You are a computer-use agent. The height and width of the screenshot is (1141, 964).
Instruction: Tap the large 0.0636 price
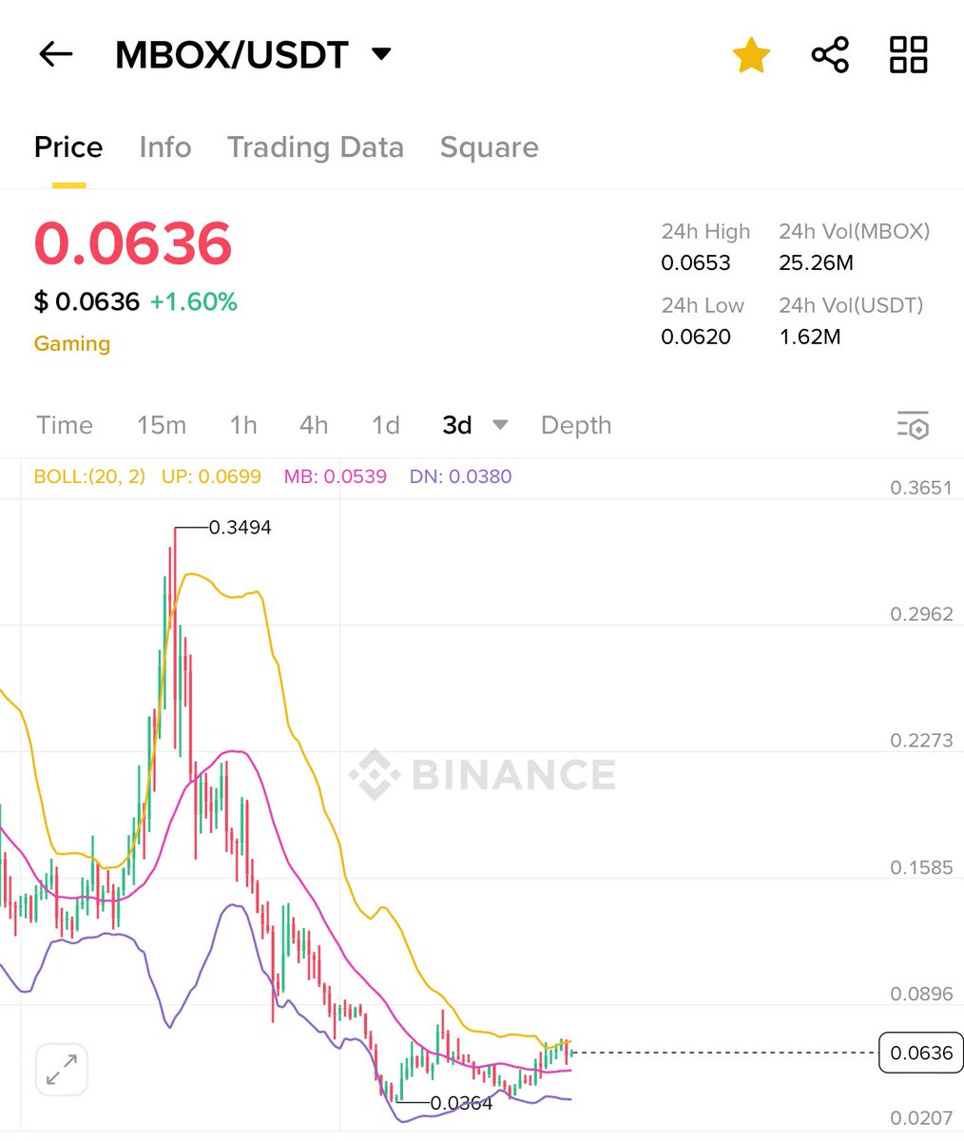click(x=133, y=243)
